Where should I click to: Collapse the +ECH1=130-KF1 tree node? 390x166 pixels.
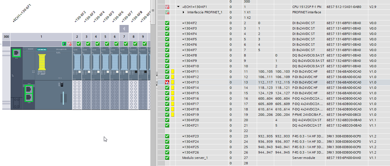(178, 7)
